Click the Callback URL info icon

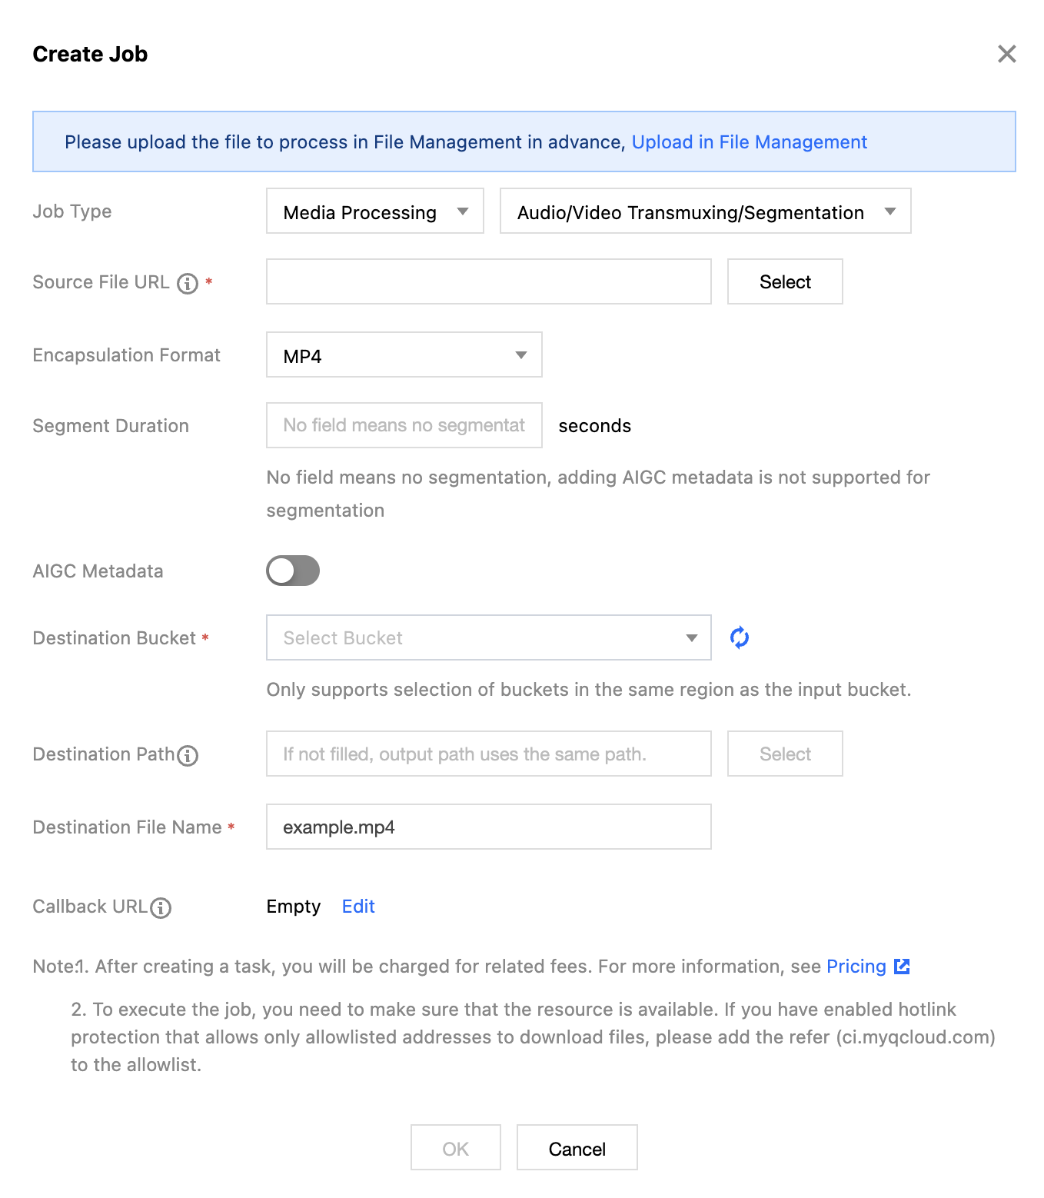pos(161,908)
